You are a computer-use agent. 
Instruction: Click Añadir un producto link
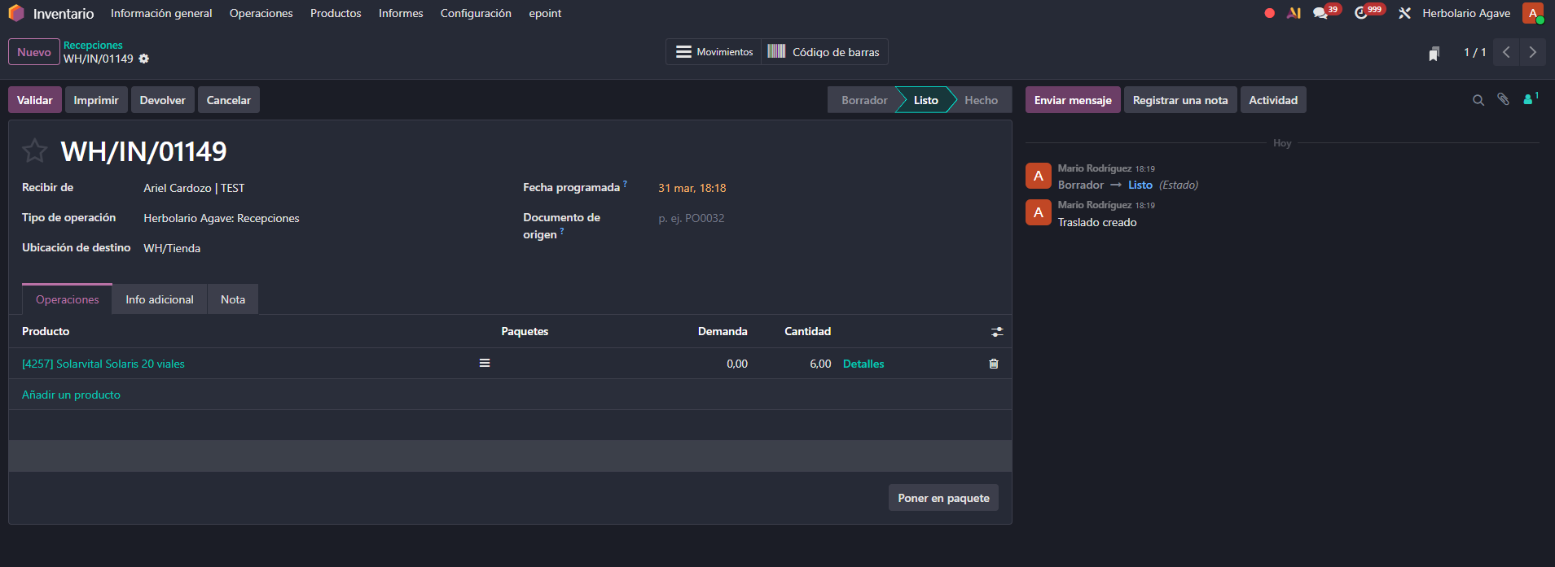pyautogui.click(x=71, y=395)
